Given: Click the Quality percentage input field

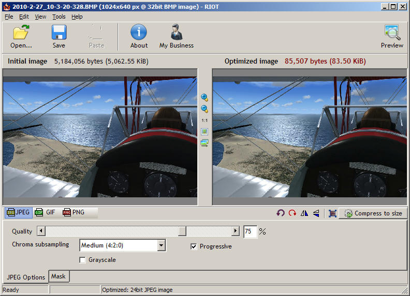Looking at the screenshot, I should pyautogui.click(x=250, y=231).
